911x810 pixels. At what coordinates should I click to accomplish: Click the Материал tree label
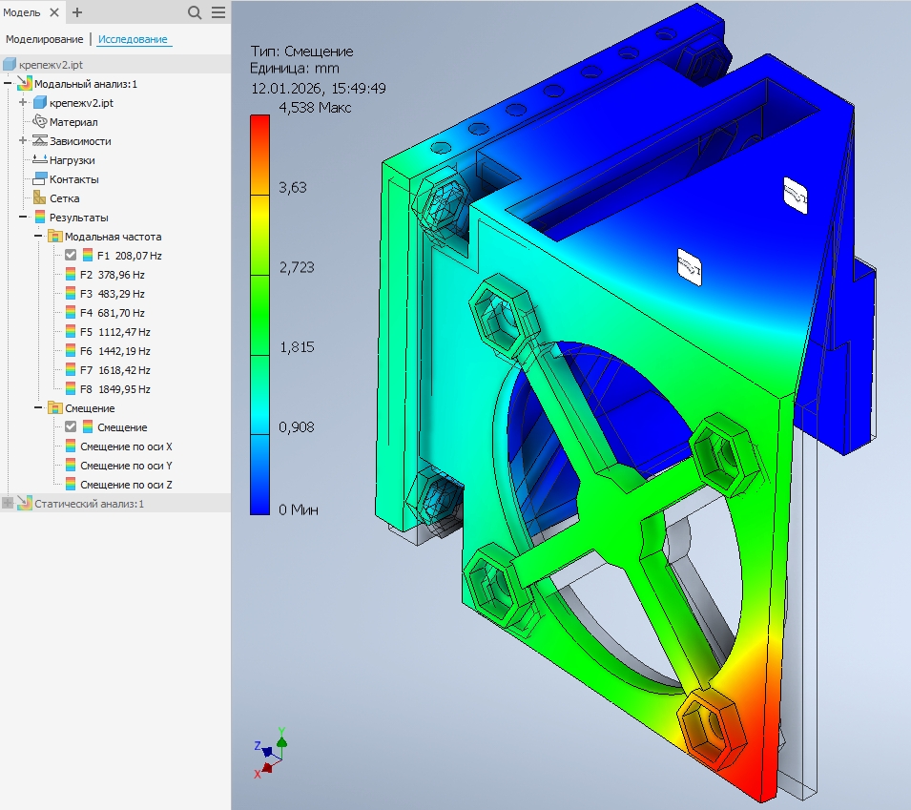(73, 122)
